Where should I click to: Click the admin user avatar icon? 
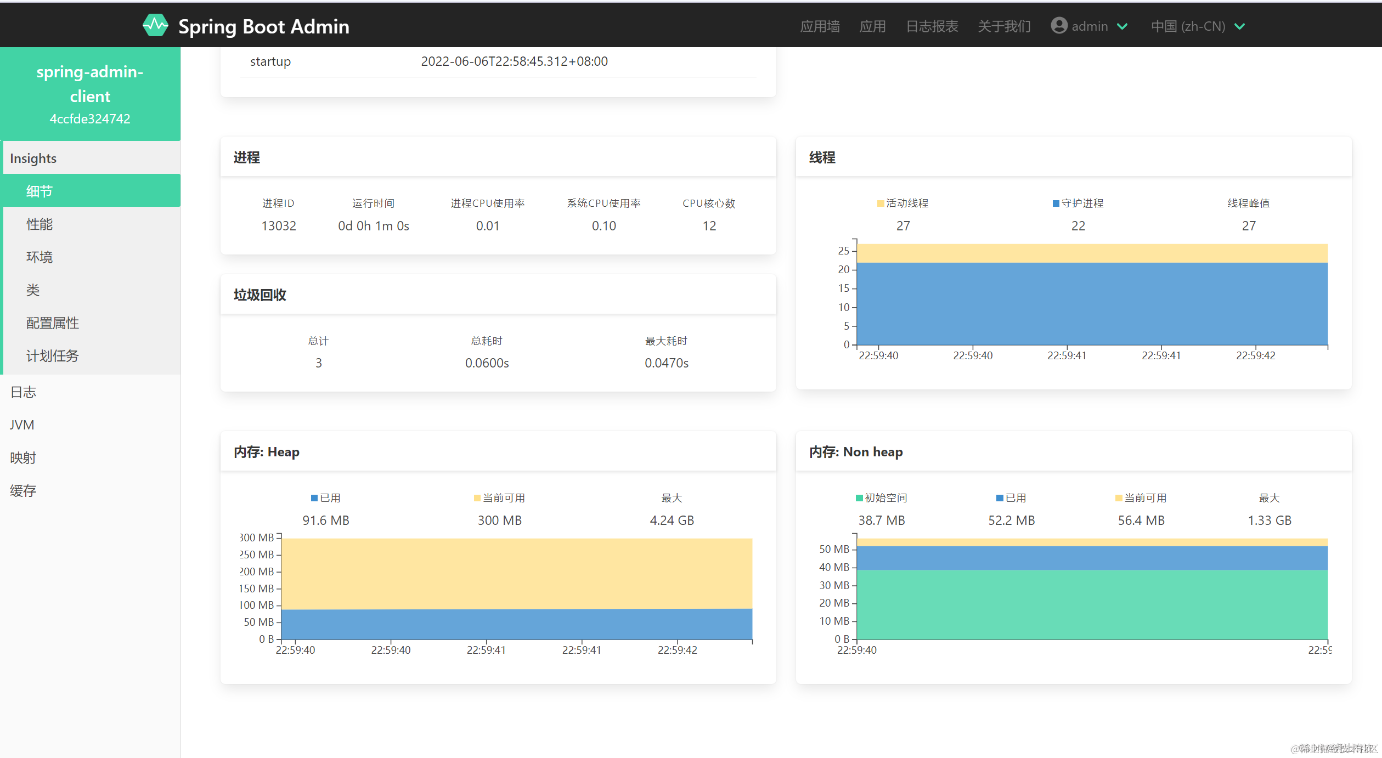point(1059,26)
